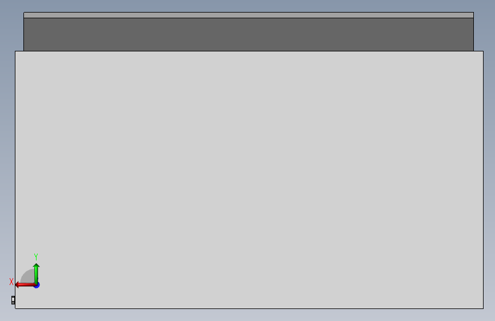Select the edge between strip and dark face
Image resolution: width=495 pixels, height=321 pixels.
(x=248, y=18)
